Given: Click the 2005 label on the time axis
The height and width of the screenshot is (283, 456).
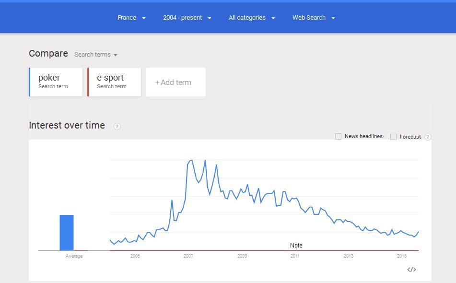Looking at the screenshot, I should (135, 256).
